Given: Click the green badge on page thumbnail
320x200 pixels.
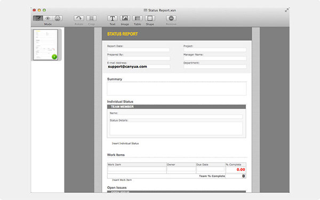Looking at the screenshot, I should click(x=54, y=57).
